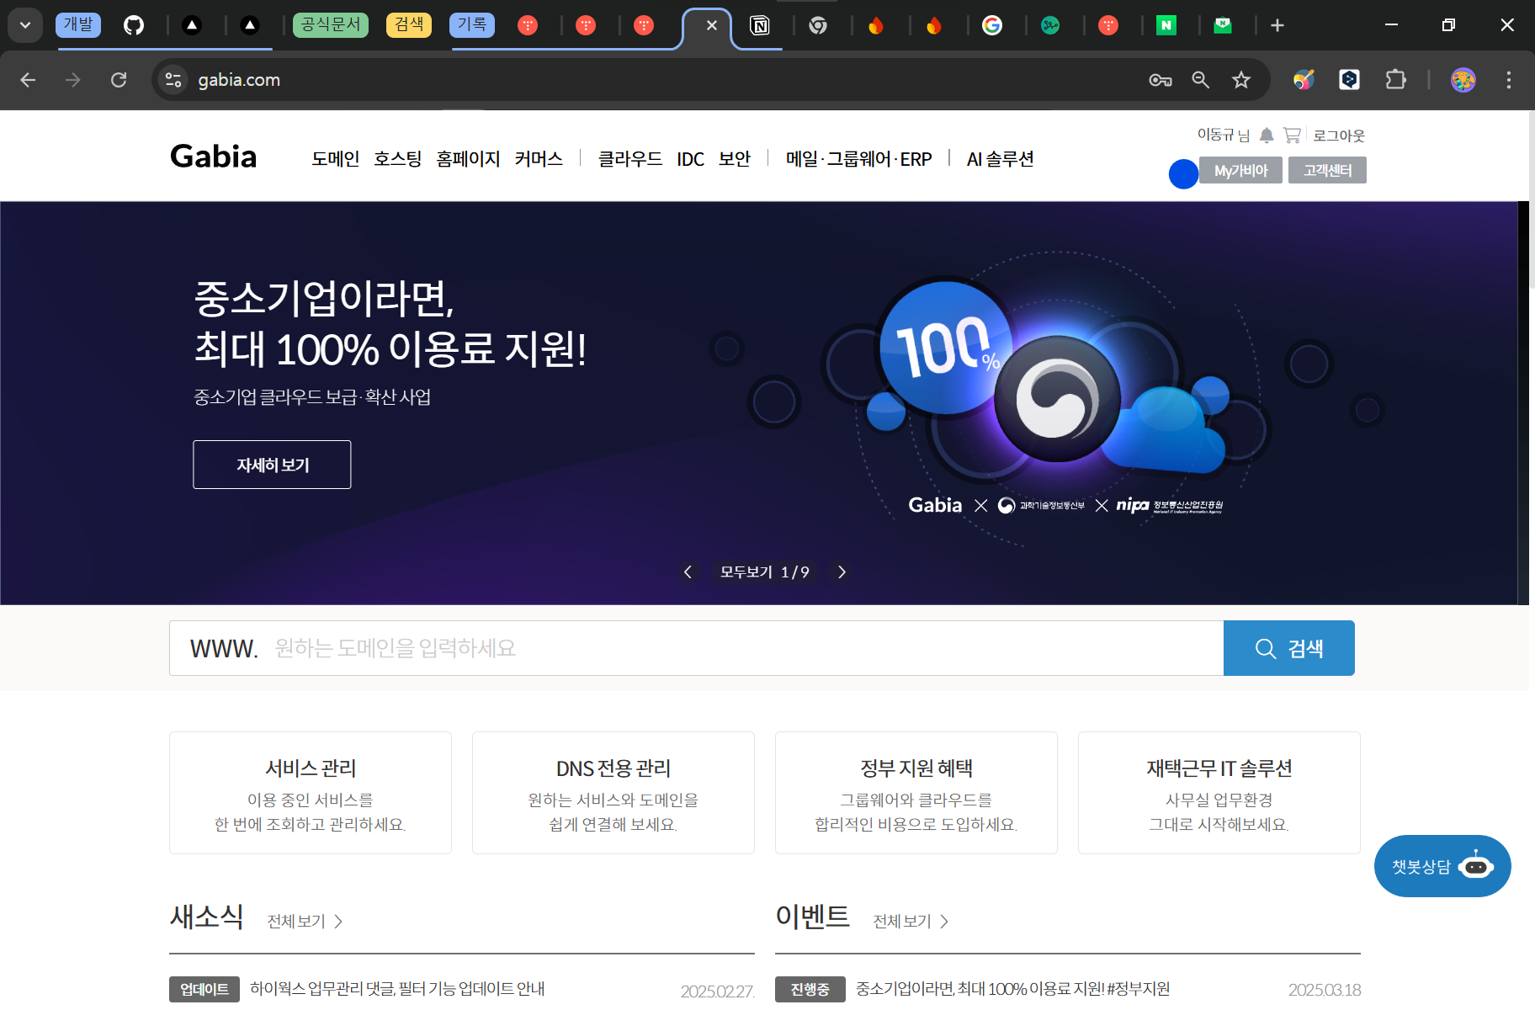Click the zoom magnifier in address bar

click(1201, 80)
